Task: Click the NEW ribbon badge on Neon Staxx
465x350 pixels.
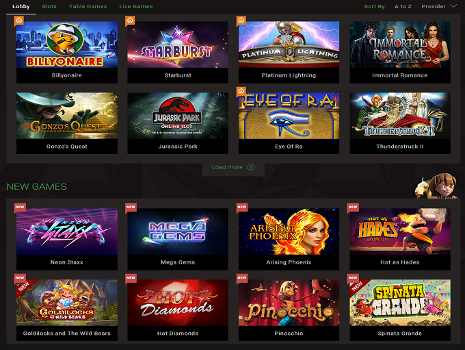Action: (x=20, y=208)
